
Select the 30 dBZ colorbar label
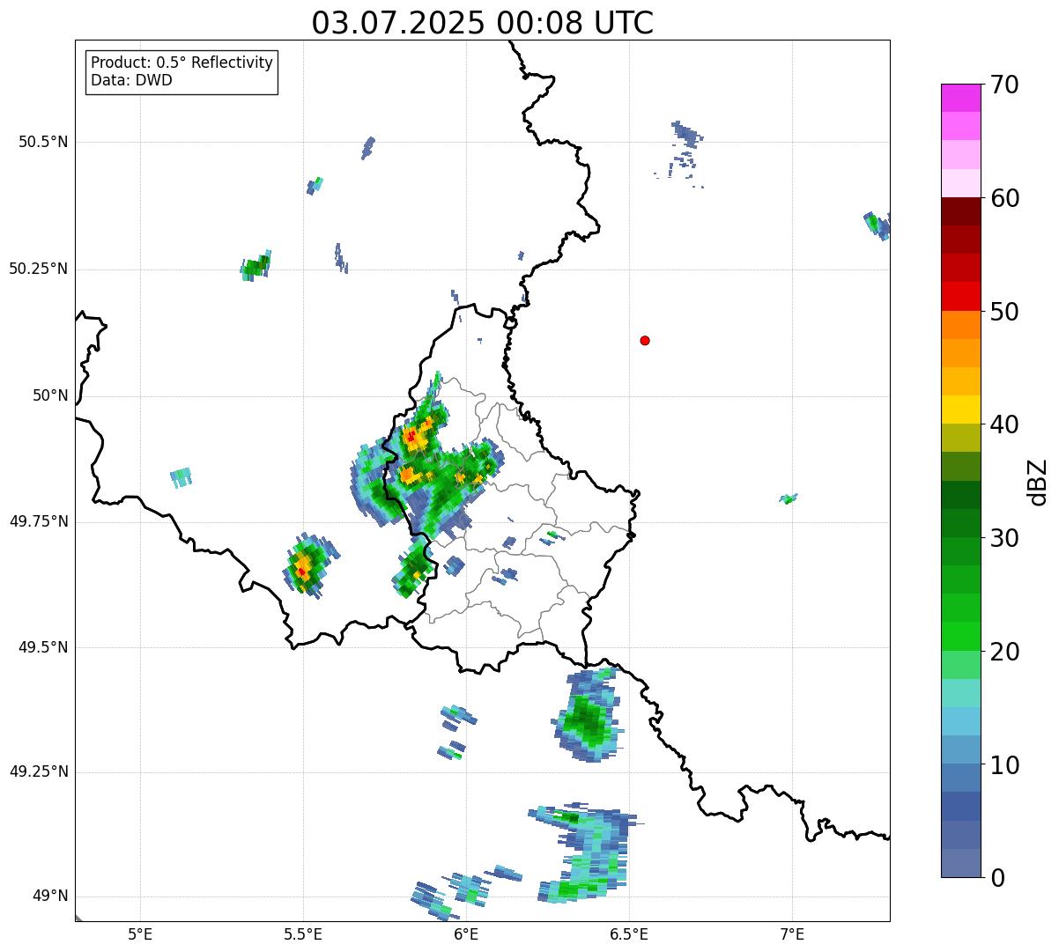(1003, 538)
